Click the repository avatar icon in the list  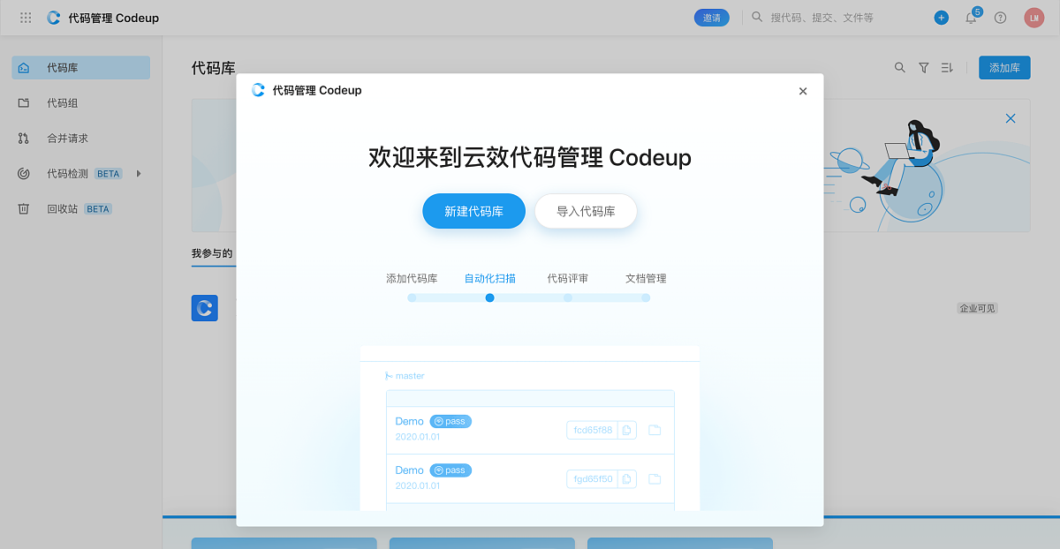[x=205, y=308]
